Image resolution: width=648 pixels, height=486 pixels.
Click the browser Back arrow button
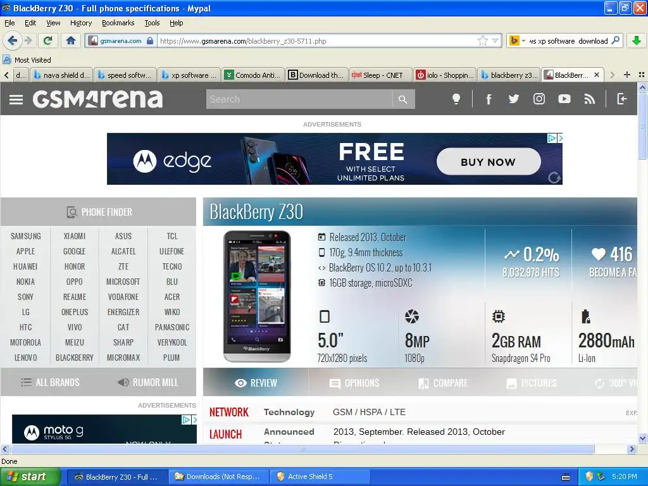click(12, 40)
